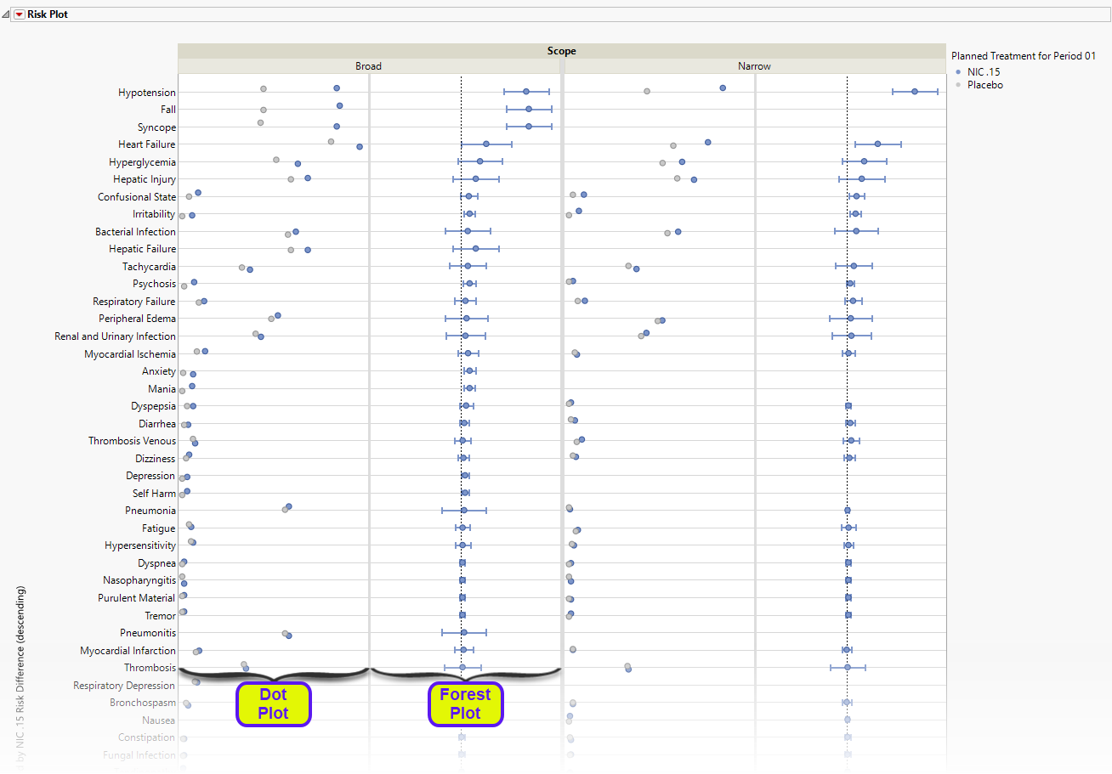Select the gray Placebo dot for Syncope
This screenshot has height=774, width=1112.
coord(259,122)
